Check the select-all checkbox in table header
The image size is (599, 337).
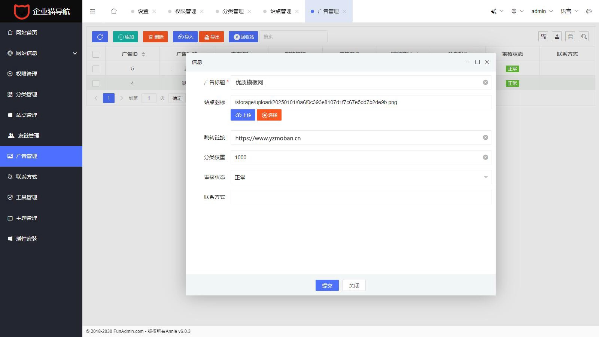tap(96, 54)
